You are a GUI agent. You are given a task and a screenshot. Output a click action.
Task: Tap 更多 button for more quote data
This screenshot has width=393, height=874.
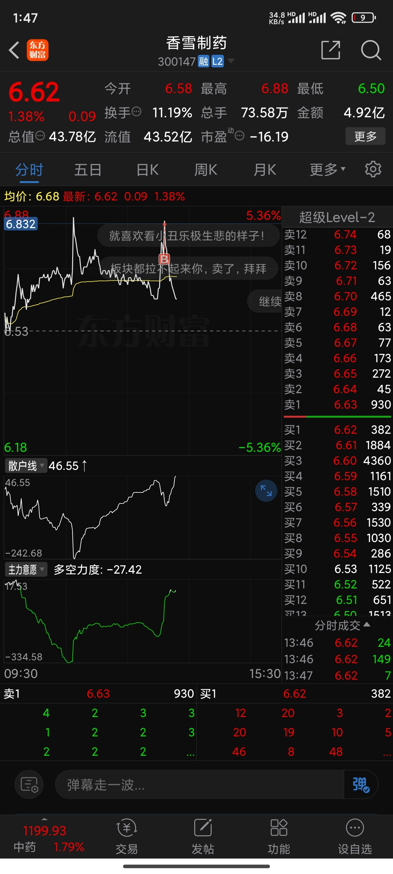pyautogui.click(x=365, y=136)
